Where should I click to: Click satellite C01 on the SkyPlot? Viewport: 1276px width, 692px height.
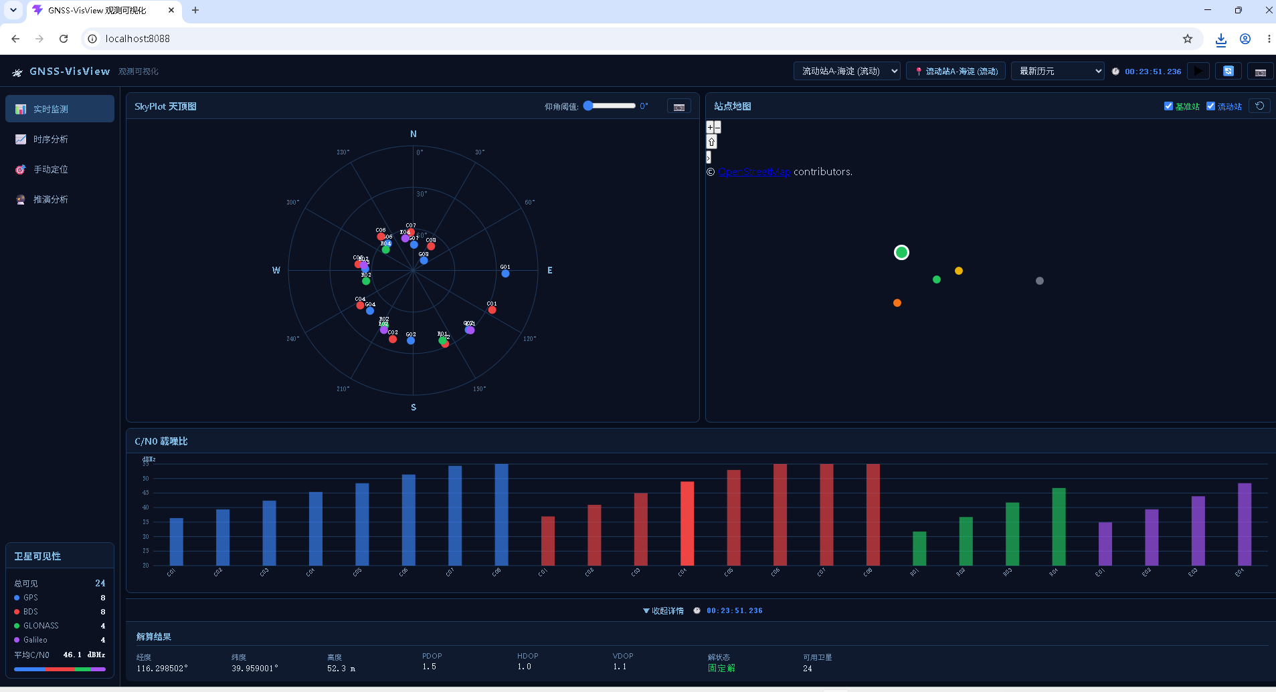[x=492, y=310]
